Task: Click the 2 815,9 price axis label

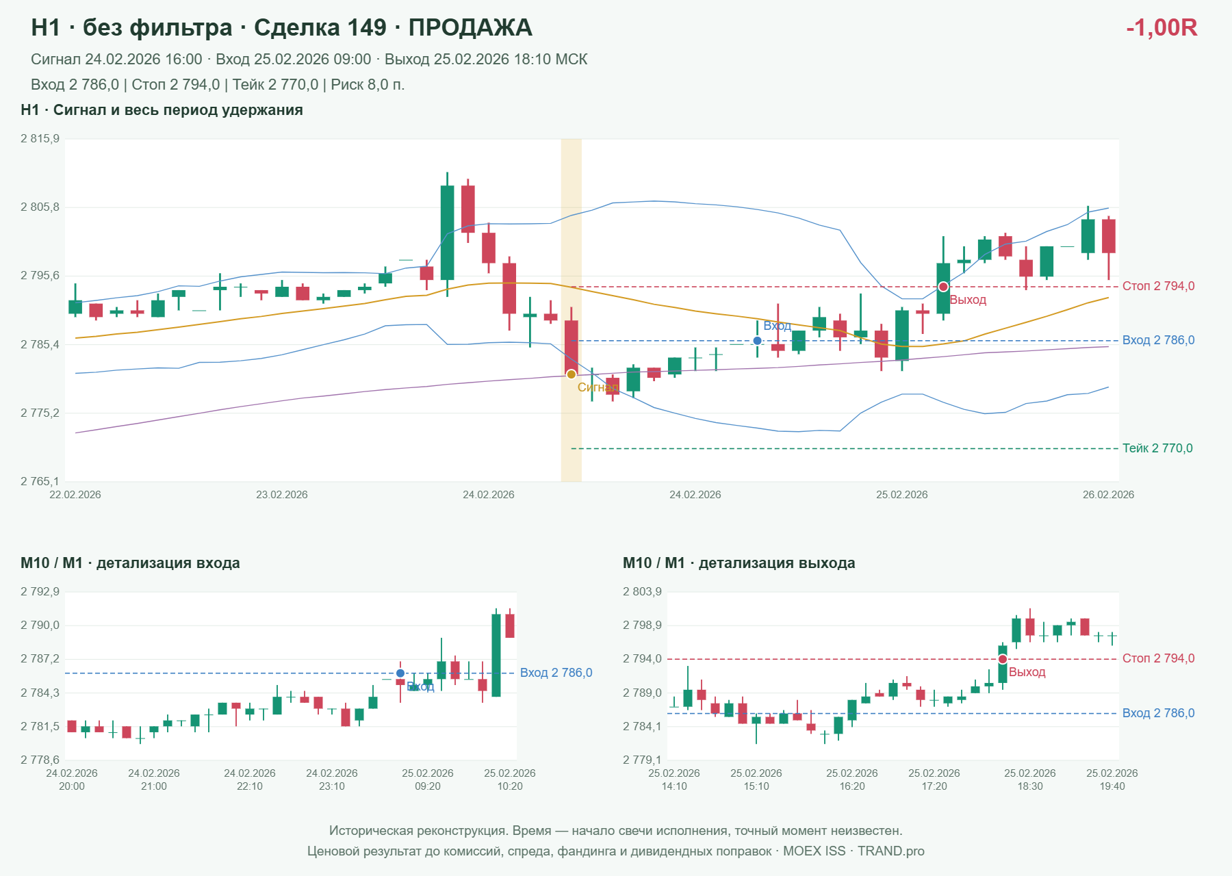Action: [40, 139]
